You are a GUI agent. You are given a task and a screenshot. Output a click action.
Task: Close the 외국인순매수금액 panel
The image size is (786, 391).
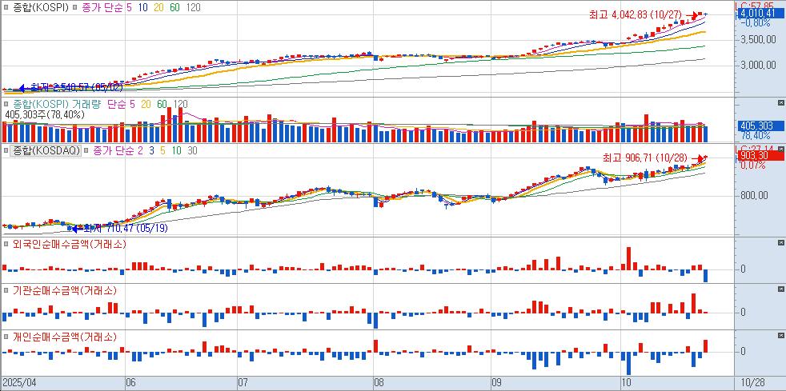pos(780,242)
